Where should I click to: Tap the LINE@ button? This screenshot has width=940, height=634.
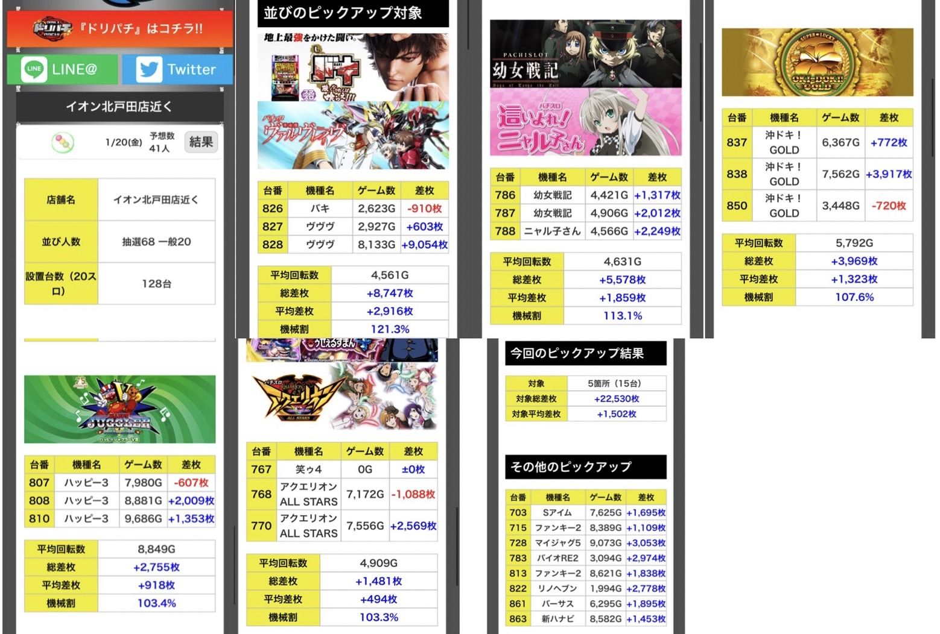(x=62, y=69)
